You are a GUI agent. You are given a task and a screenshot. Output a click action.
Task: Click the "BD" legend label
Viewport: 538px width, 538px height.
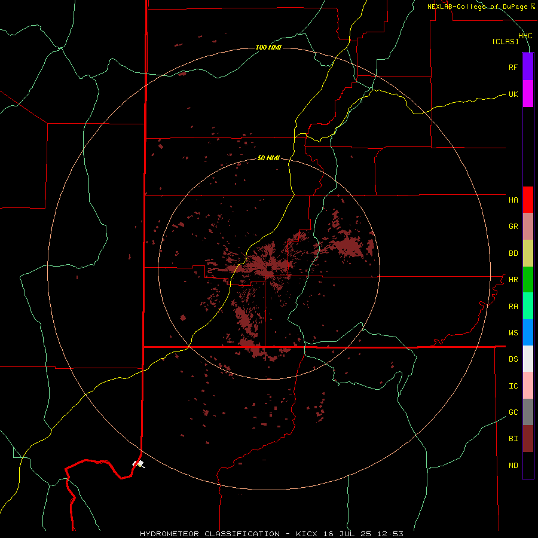tap(513, 253)
